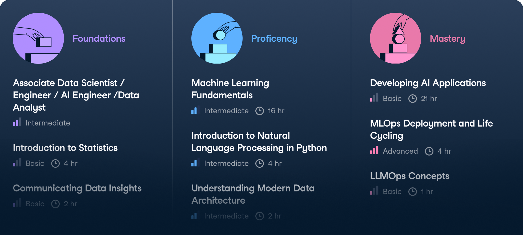
Task: Select the Foundations heading
Action: pos(99,39)
